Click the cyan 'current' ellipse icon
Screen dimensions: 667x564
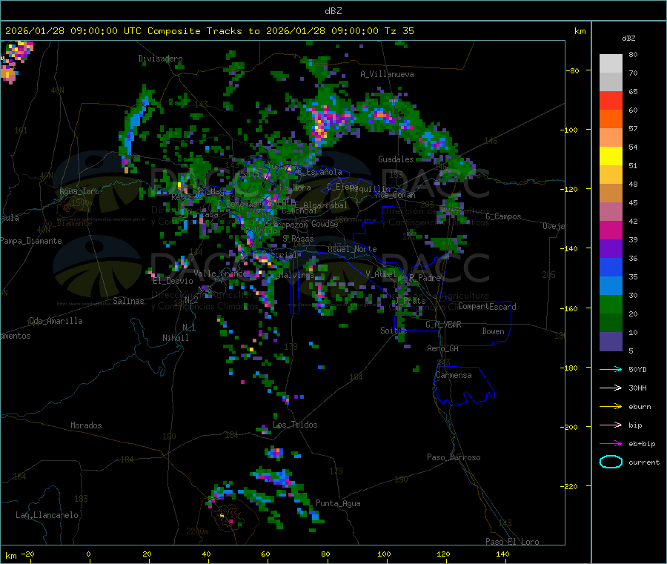[x=611, y=462]
